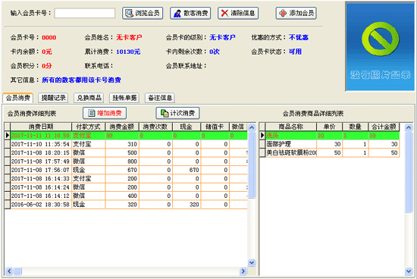Click the red X 清除信息 button
Screen dimensions: 417x279
click(238, 13)
